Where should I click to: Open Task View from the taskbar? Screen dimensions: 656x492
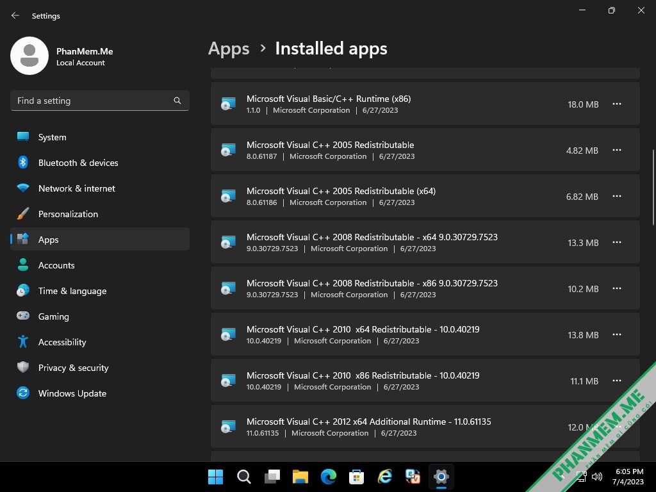pyautogui.click(x=272, y=477)
